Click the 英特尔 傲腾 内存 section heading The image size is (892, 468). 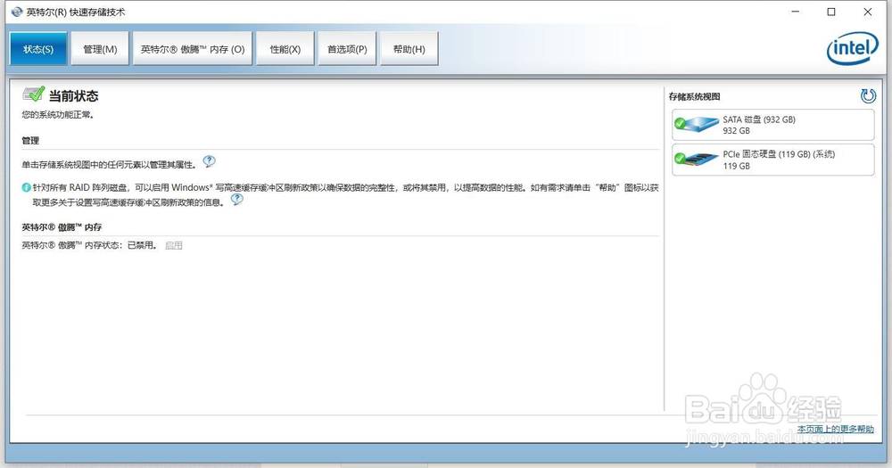pyautogui.click(x=62, y=227)
